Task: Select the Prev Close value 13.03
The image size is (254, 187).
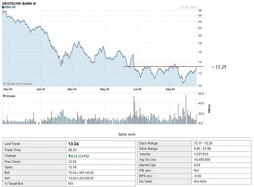Action: click(x=72, y=161)
